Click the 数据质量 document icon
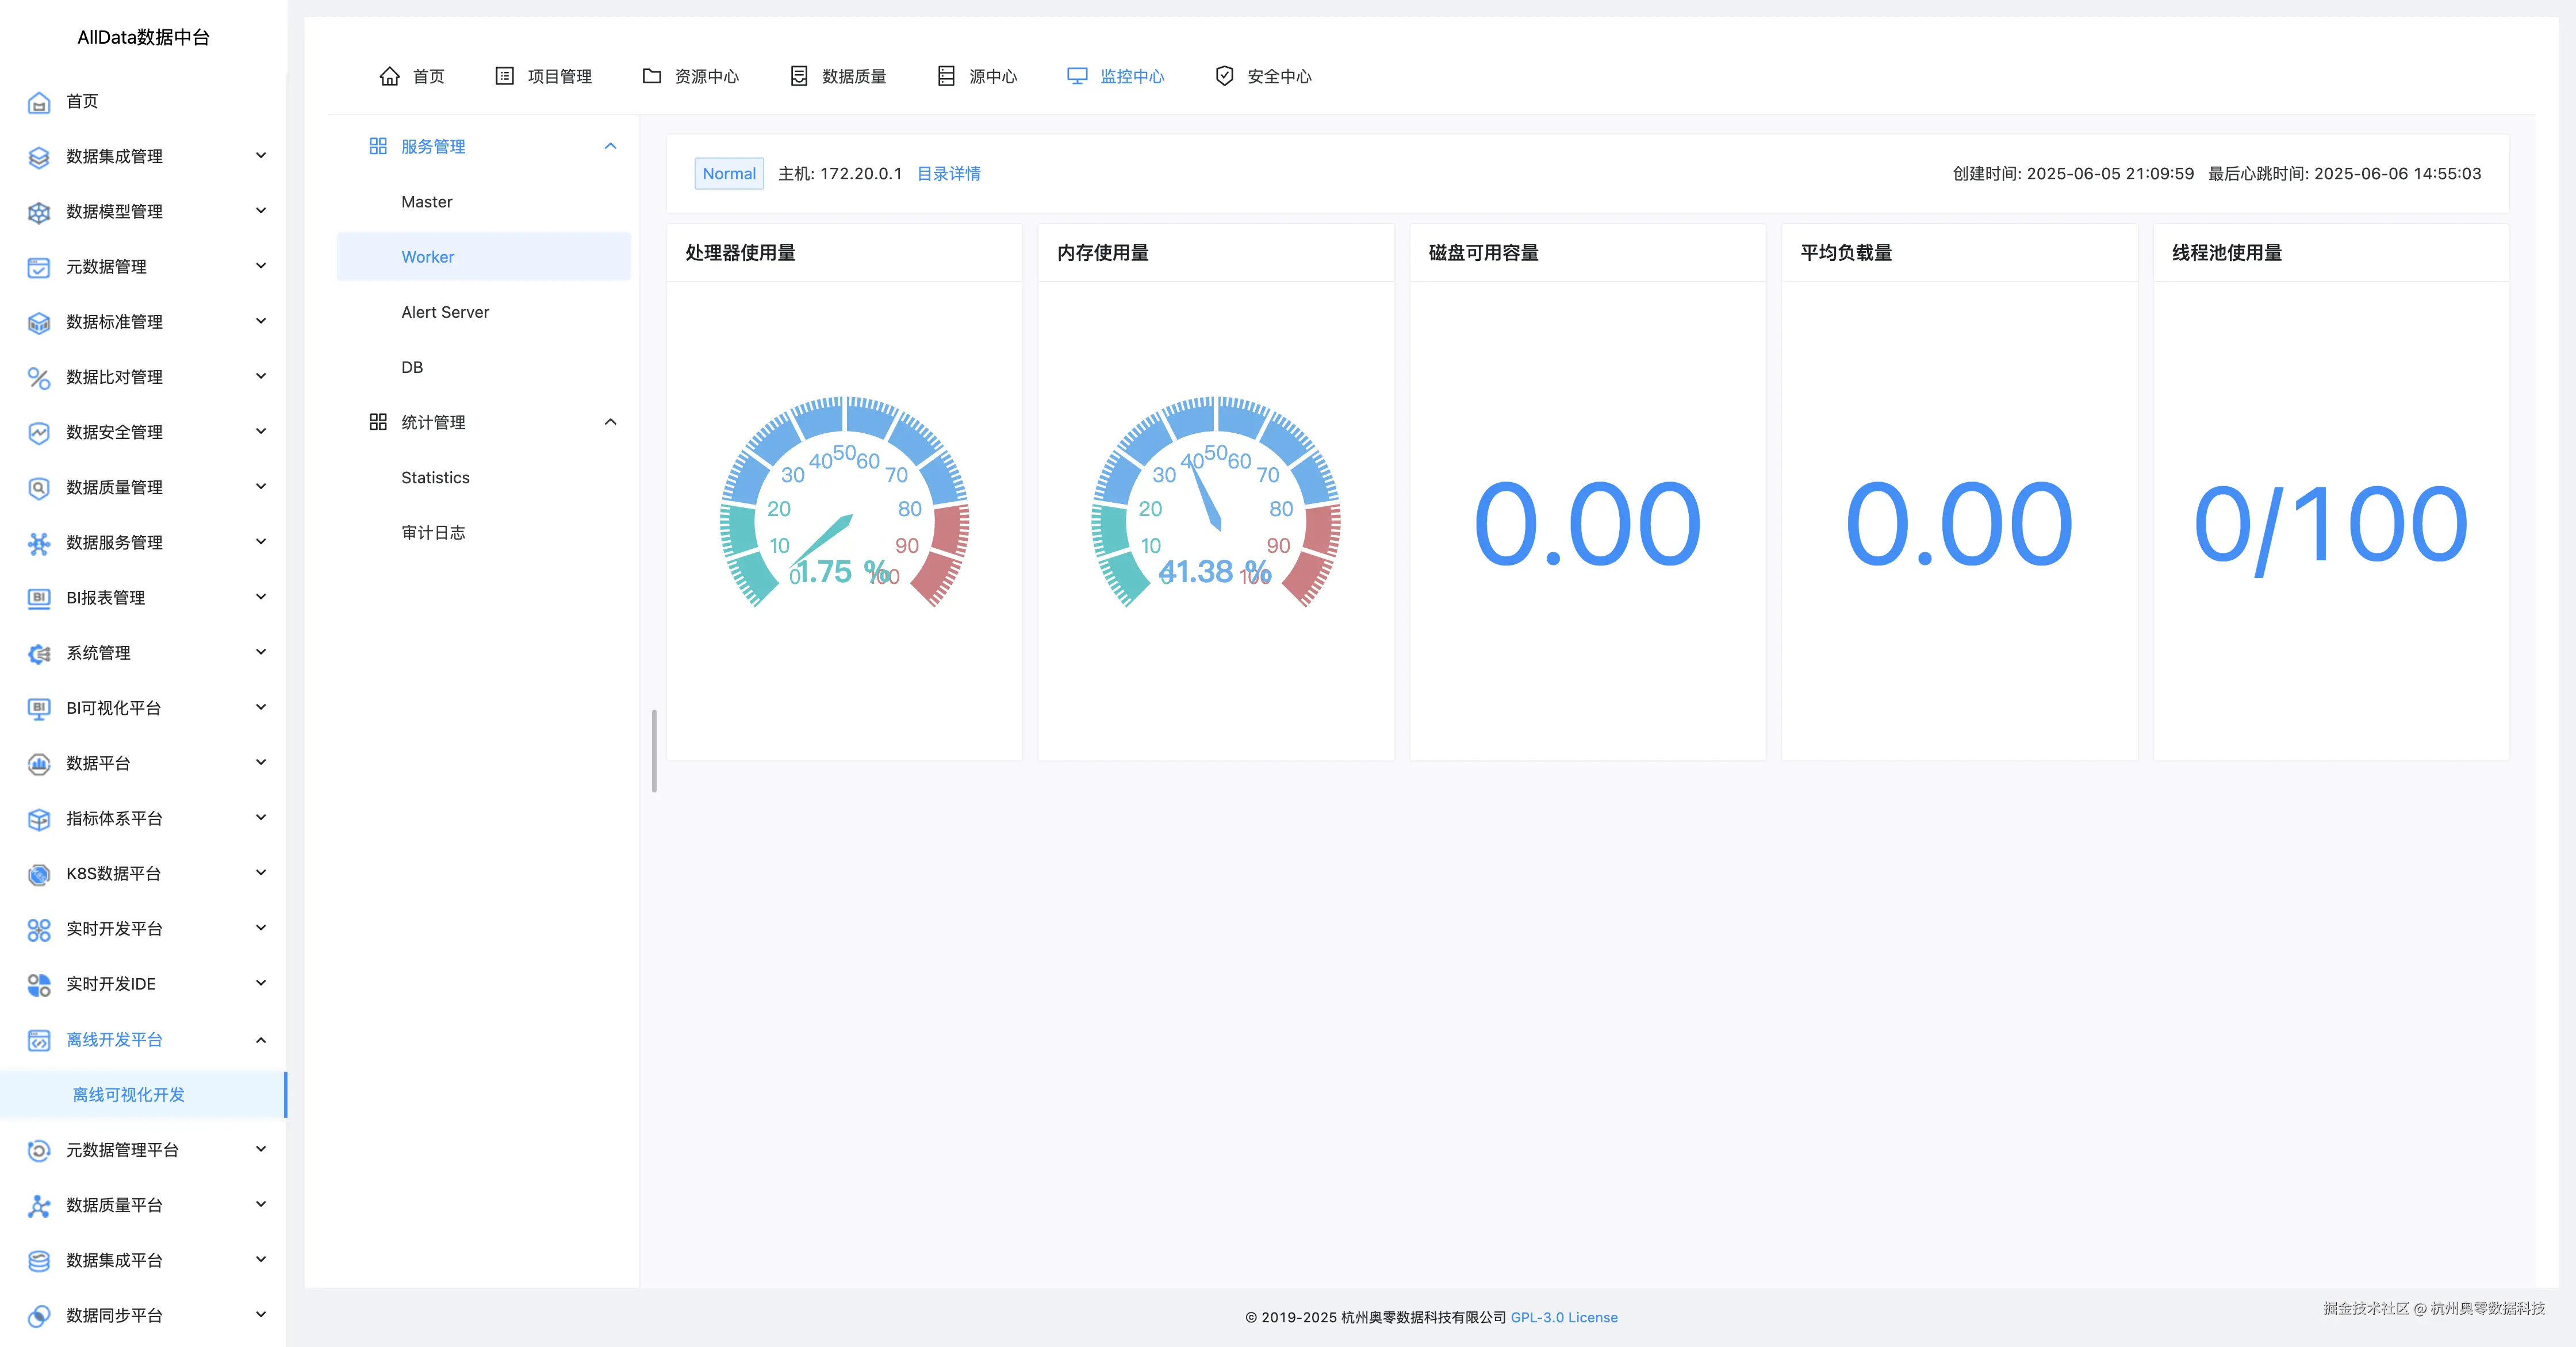Viewport: 2576px width, 1347px height. (x=798, y=76)
